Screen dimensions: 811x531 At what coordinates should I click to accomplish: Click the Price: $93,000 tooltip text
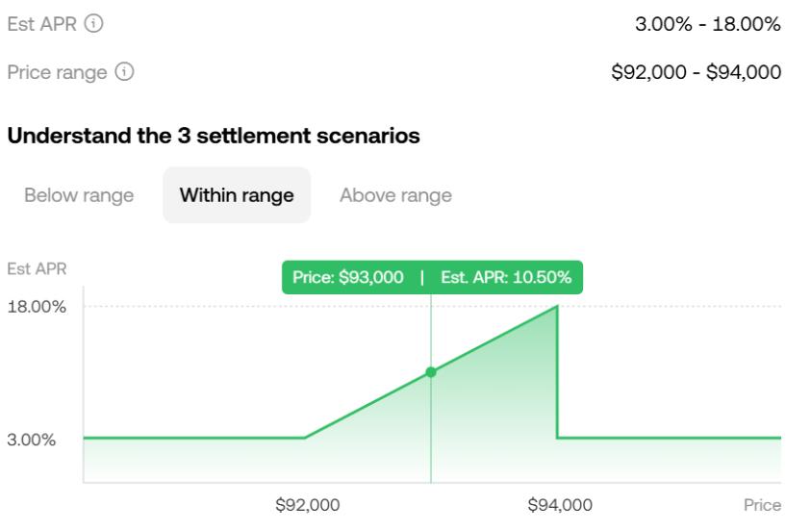348,278
